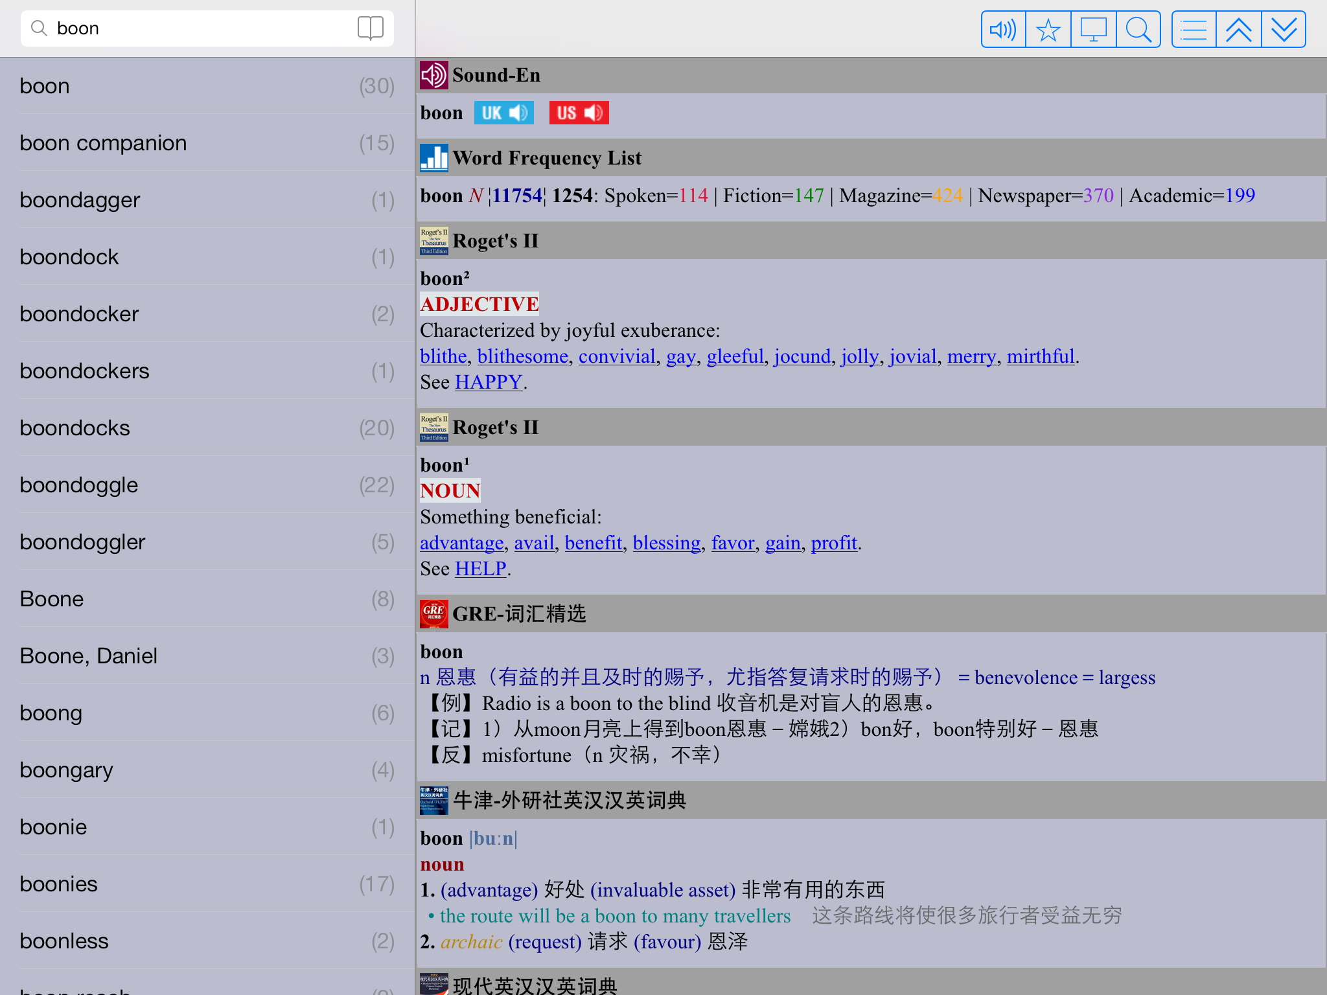Select 'boonies' entry

click(x=207, y=884)
